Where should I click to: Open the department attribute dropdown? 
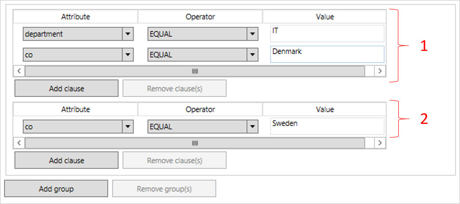(128, 34)
